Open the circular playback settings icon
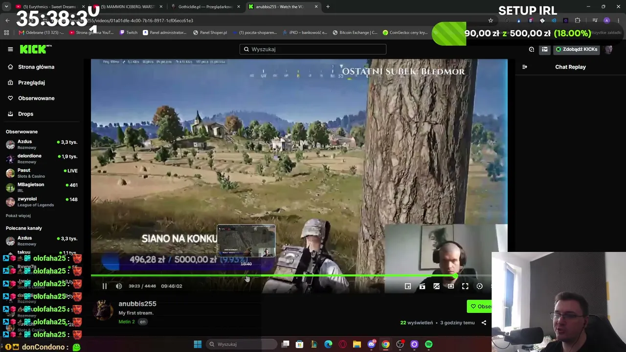This screenshot has width=626, height=352. pos(479,286)
